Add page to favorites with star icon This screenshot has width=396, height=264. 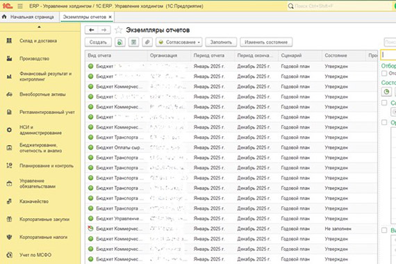tap(118, 30)
